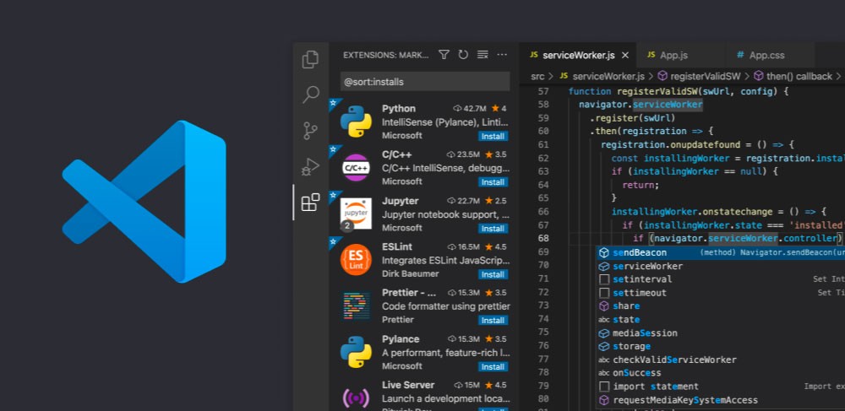This screenshot has height=411, width=845.
Task: Install the ESLint extension
Action: coord(493,274)
